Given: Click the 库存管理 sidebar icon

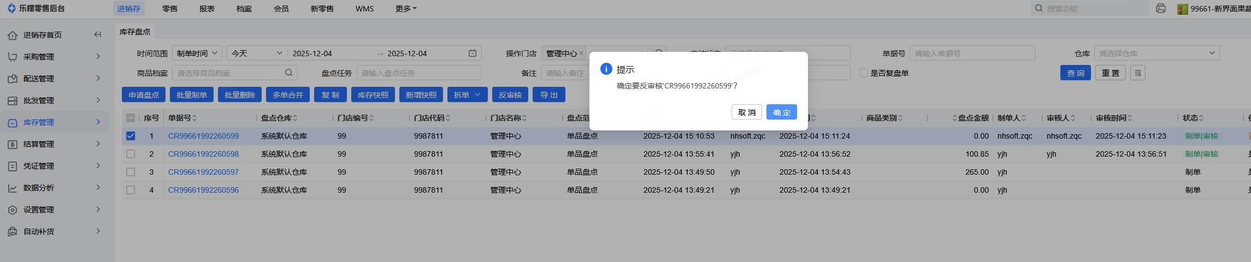Looking at the screenshot, I should (x=13, y=122).
